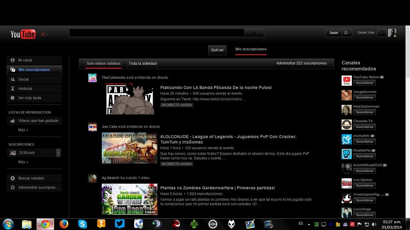
Task: Click the ES language indicator
Action: coord(301,224)
